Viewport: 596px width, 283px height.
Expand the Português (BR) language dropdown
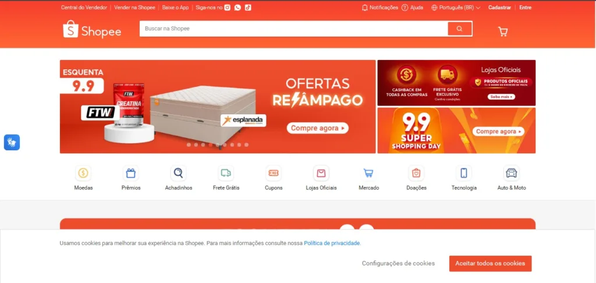[x=456, y=7]
